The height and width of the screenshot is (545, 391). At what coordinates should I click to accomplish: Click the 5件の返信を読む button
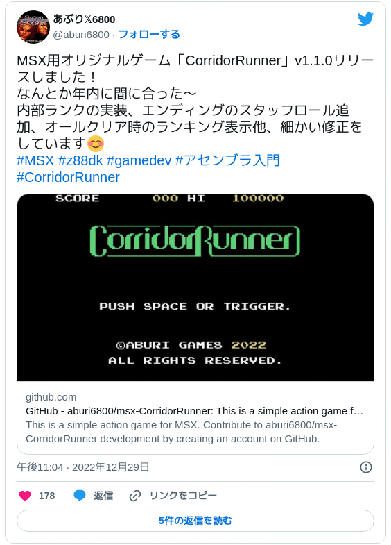coord(195,521)
